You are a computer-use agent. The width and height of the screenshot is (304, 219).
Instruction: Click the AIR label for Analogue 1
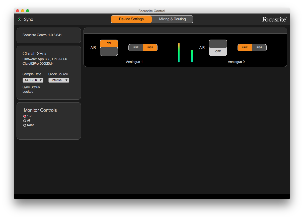(x=93, y=47)
